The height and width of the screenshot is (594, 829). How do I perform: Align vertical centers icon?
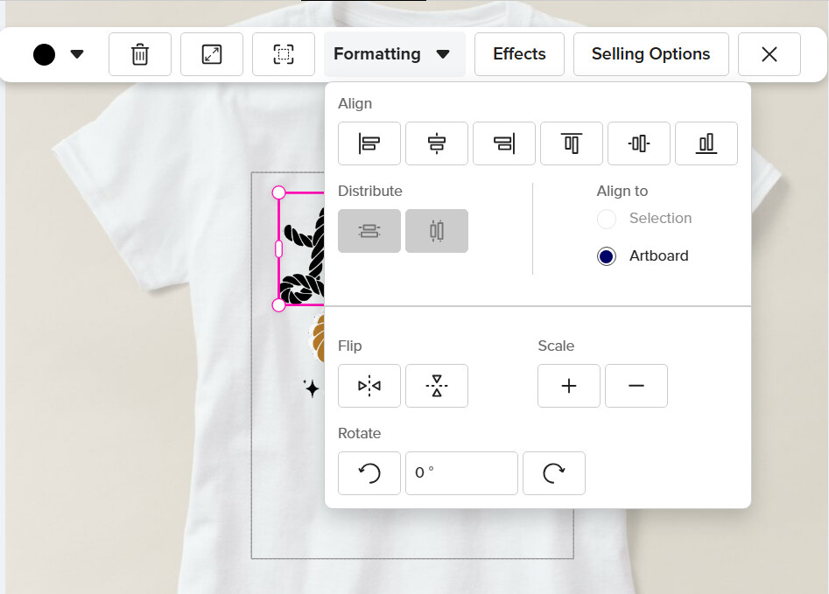point(639,143)
